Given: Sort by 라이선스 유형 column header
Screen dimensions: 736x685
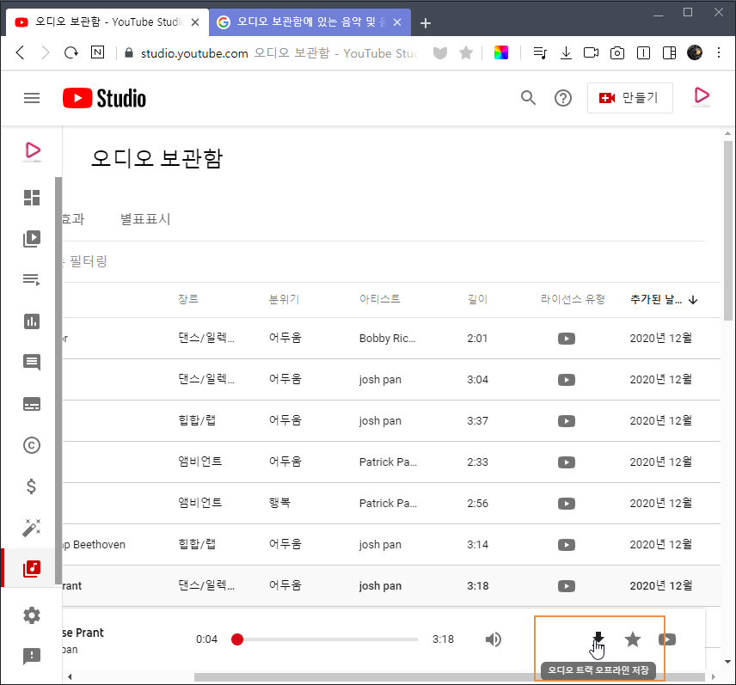Looking at the screenshot, I should coord(573,299).
